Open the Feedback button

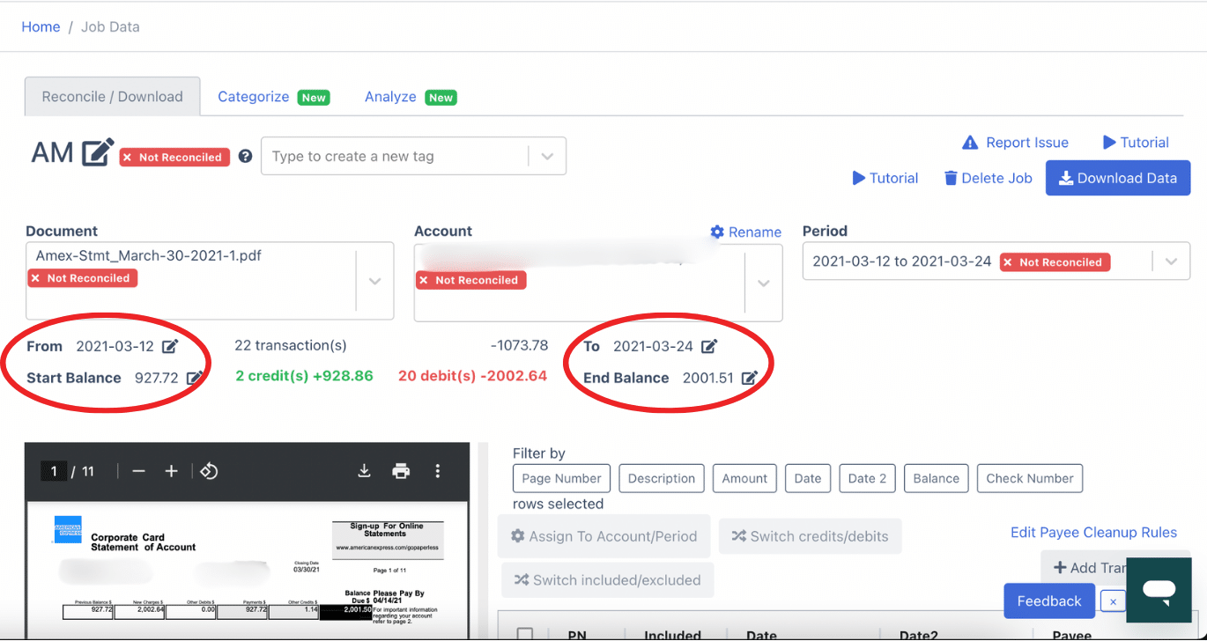tap(1048, 601)
